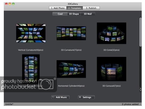The width and height of the screenshot is (145, 109).
Task: Select the Vertical Curvature template thumbnail
Action: (31, 33)
